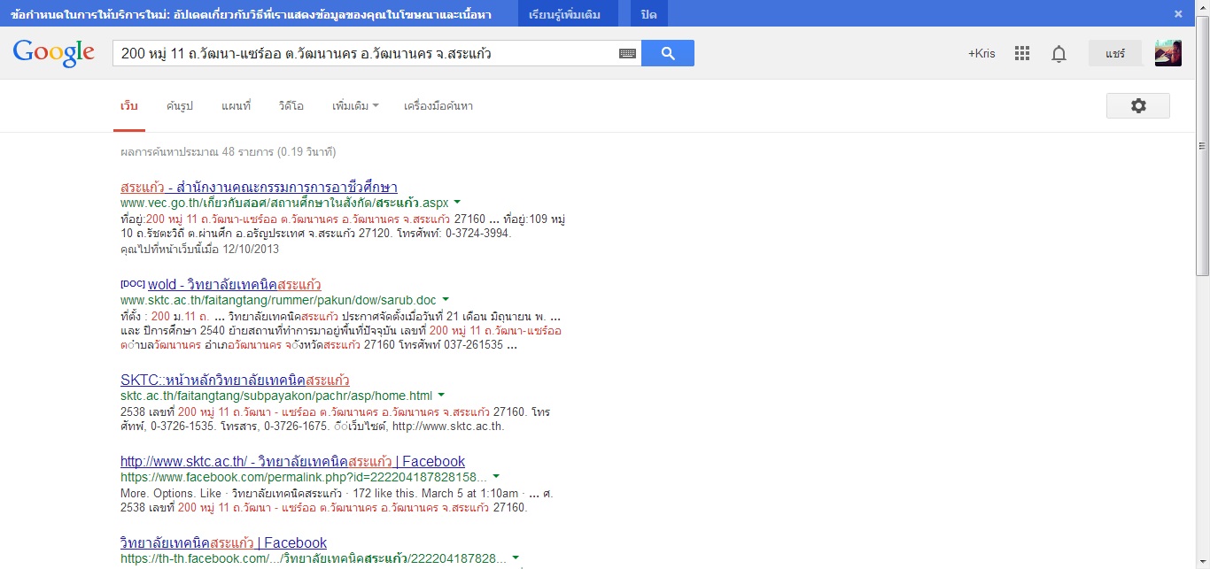Screen dimensions: 1210x569
Task: Expand the เพิ่มเติม more dropdown
Action: coord(355,106)
